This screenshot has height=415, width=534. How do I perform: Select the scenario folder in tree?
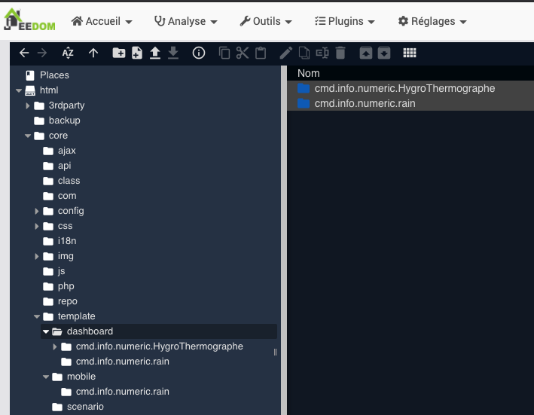[x=84, y=407]
